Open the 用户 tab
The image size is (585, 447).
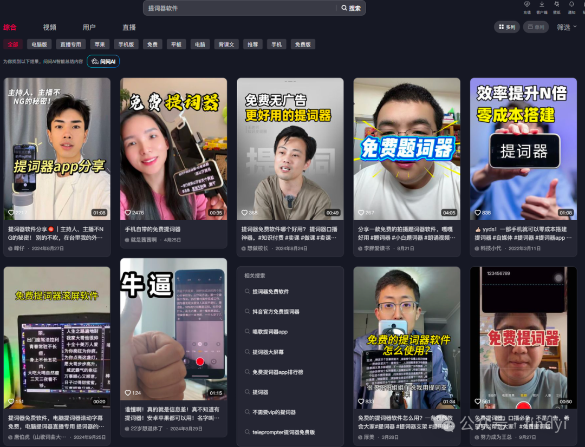pos(89,27)
